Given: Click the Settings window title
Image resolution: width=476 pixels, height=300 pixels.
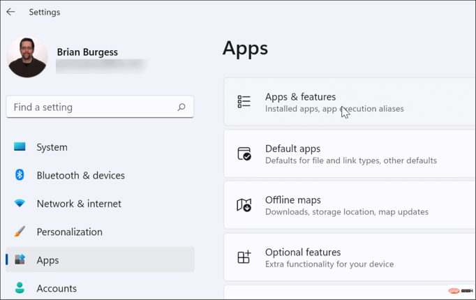Looking at the screenshot, I should tap(45, 12).
